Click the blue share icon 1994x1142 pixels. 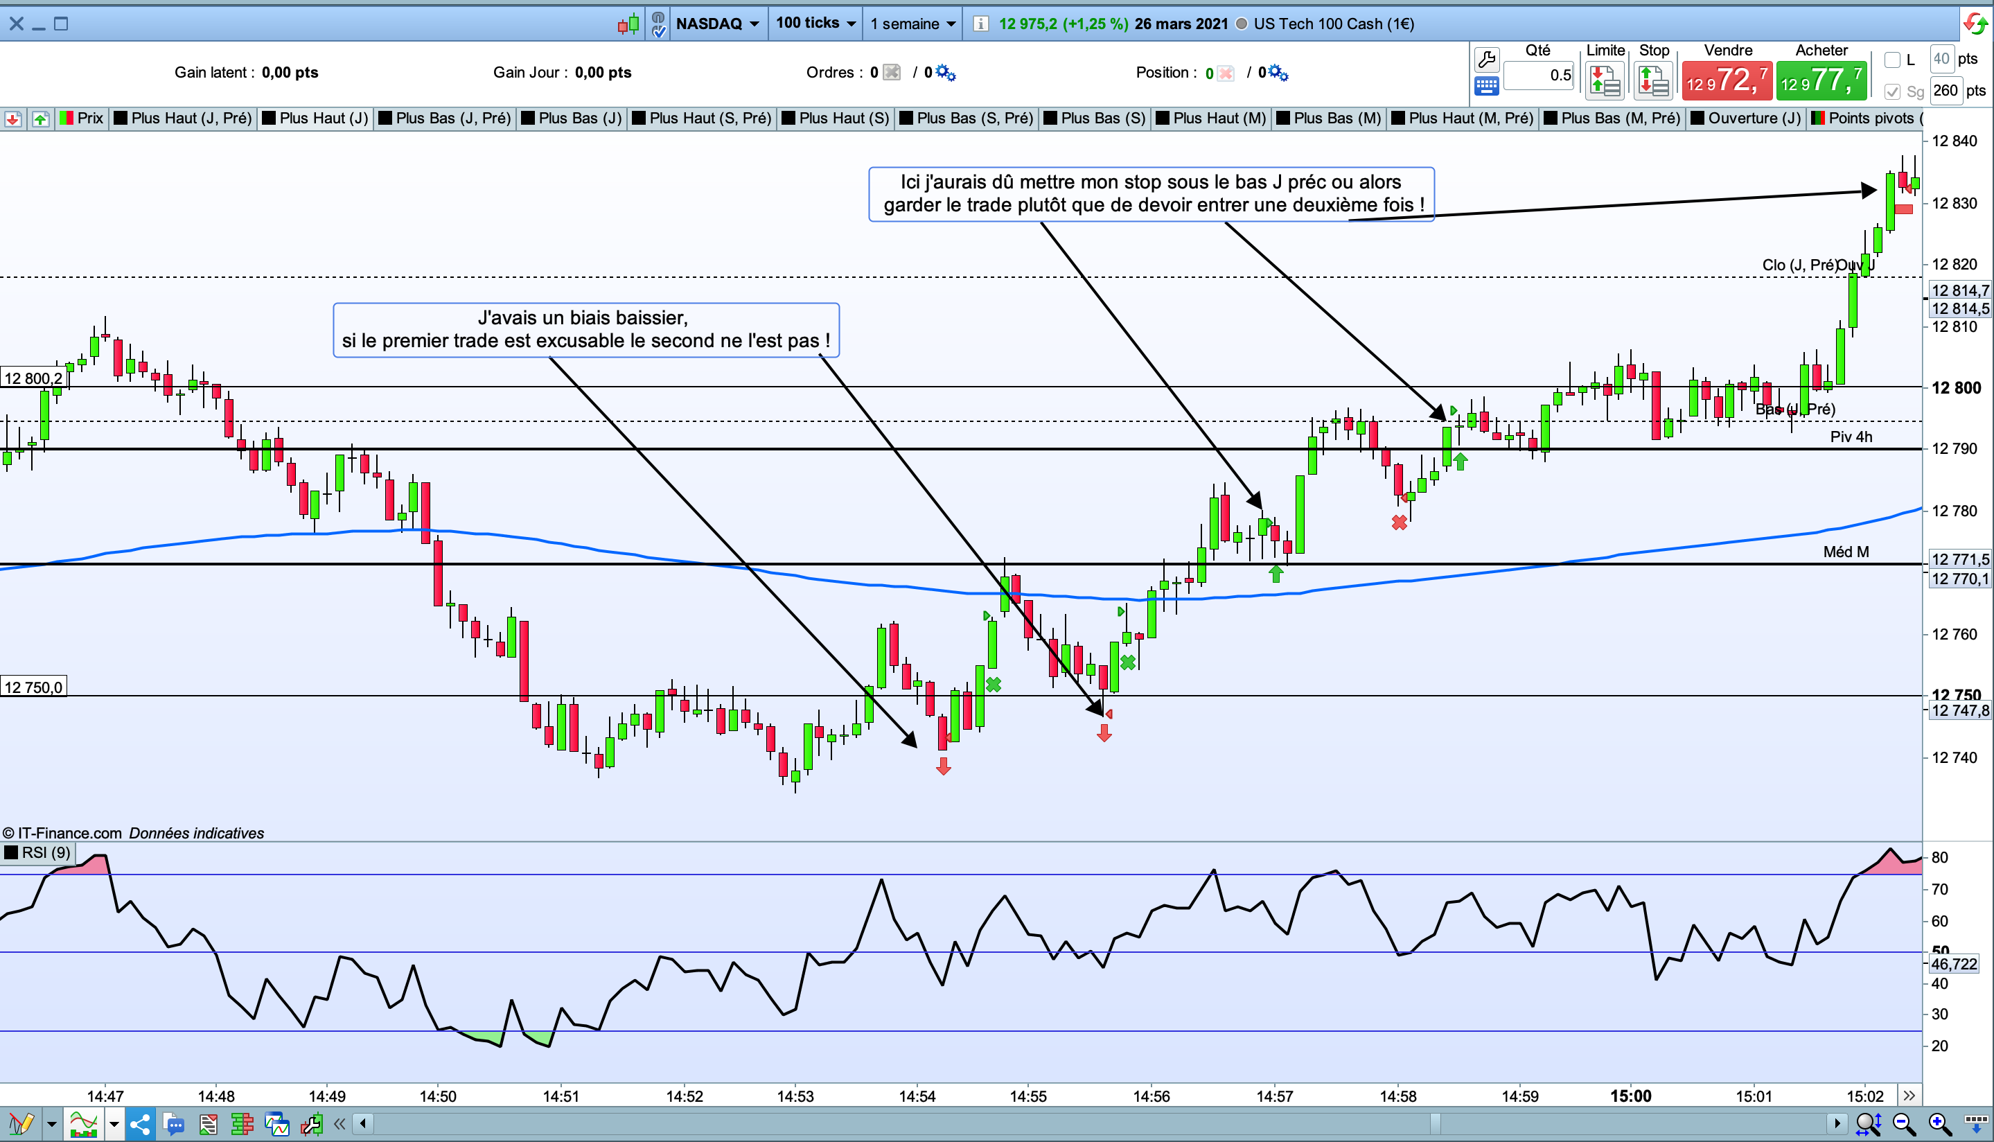click(x=141, y=1124)
